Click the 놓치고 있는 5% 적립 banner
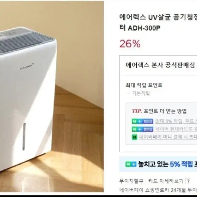 (158, 164)
